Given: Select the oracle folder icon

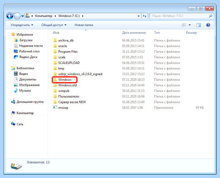Looking at the screenshot, I should (55, 46).
